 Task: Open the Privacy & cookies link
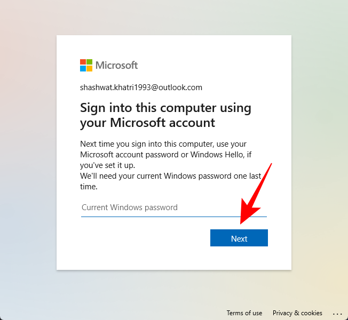297,313
